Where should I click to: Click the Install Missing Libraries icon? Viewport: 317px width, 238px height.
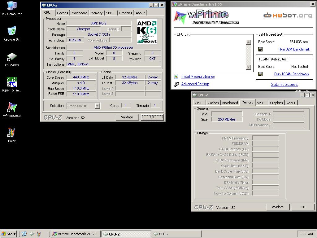click(176, 77)
